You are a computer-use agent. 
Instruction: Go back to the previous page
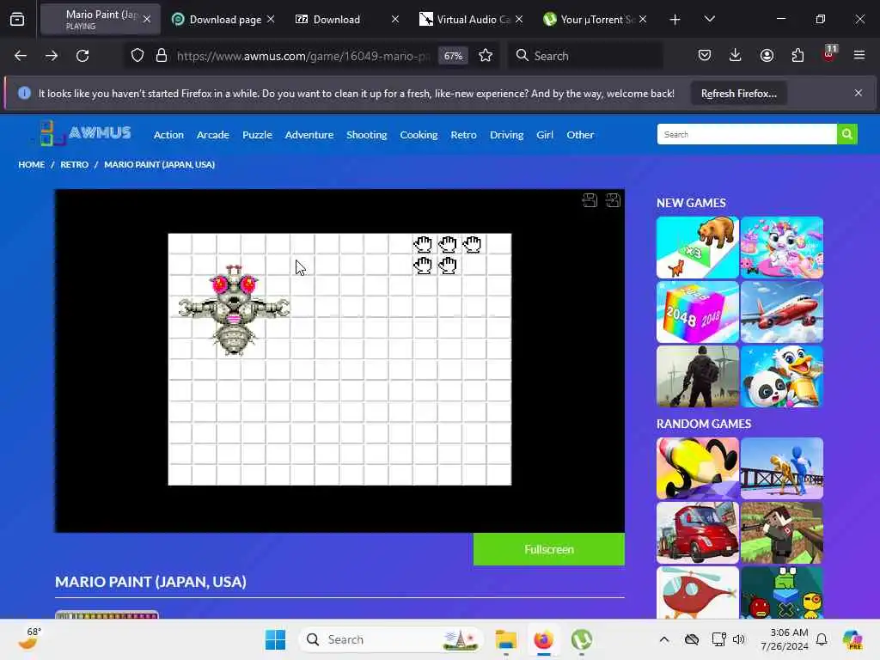(x=21, y=56)
